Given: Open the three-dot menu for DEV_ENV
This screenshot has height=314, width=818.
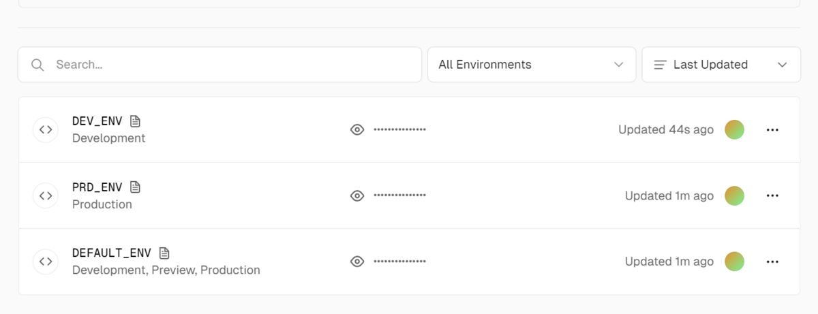Looking at the screenshot, I should point(772,129).
